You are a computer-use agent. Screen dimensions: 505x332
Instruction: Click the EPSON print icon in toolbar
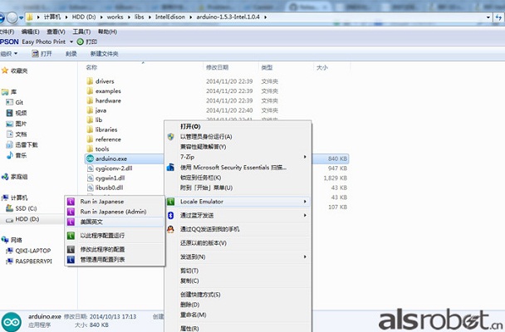point(81,41)
